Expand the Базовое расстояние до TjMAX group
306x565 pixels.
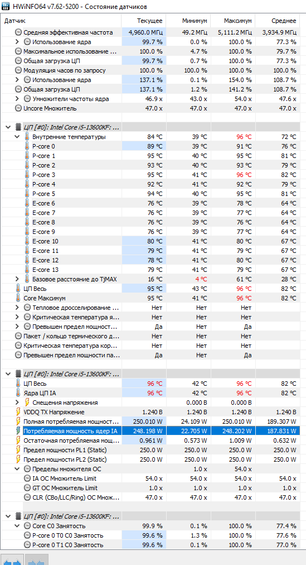[17, 279]
